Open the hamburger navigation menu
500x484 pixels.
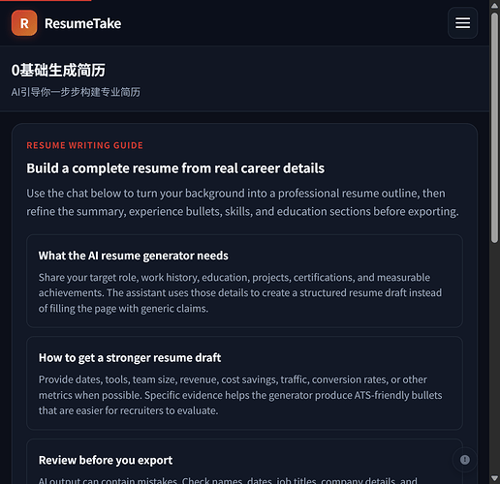(x=462, y=23)
